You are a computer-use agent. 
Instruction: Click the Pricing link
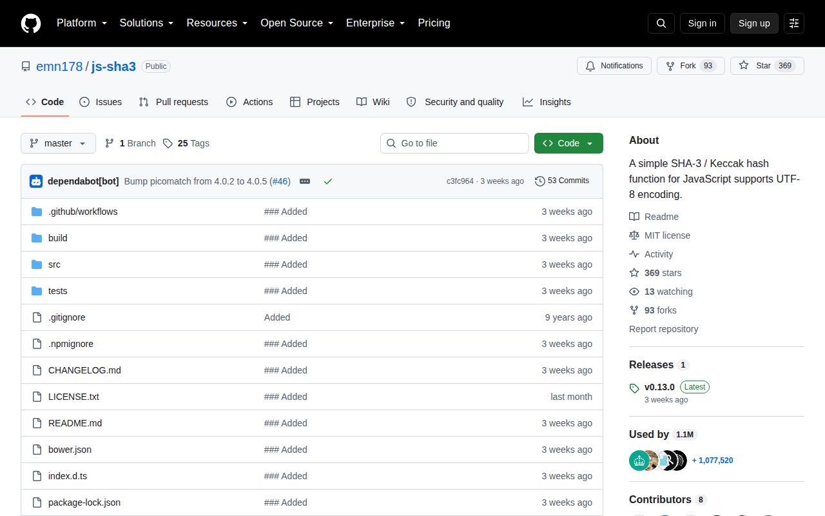point(434,23)
